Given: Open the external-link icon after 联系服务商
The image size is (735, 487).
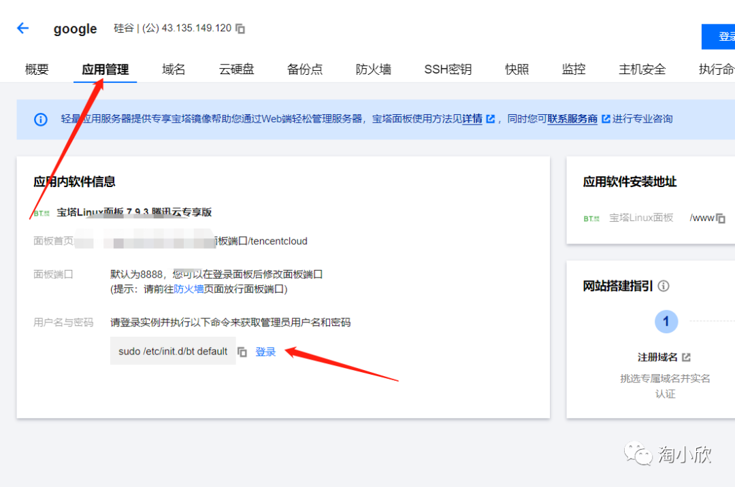Looking at the screenshot, I should (x=606, y=119).
